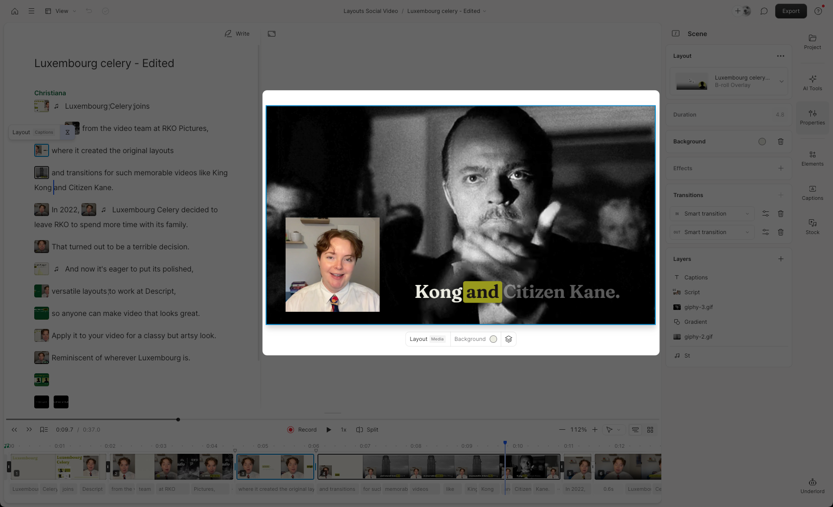Open the Elements panel
Screen dimensions: 833x507
tap(812, 158)
